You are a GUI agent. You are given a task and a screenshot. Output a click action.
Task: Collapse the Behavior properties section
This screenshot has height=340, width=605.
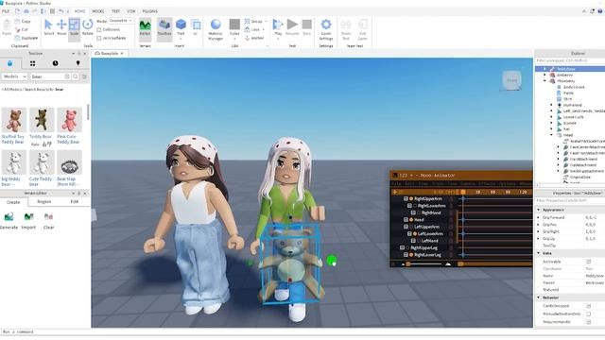[539, 297]
